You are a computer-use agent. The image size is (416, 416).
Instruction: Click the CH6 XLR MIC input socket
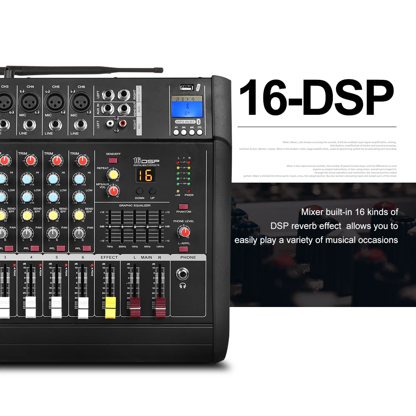point(81,102)
